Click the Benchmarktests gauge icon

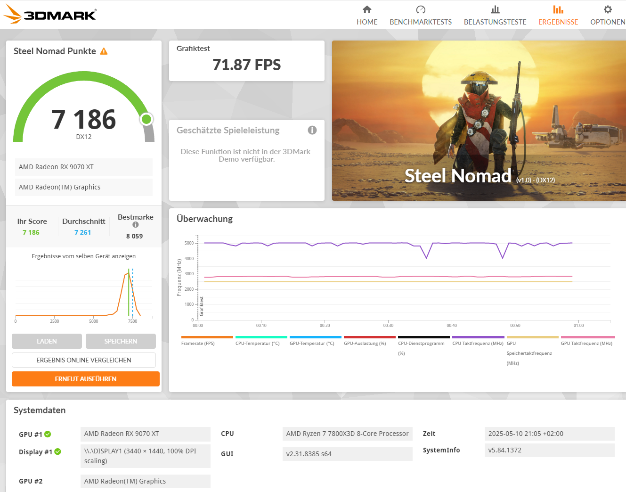point(421,9)
